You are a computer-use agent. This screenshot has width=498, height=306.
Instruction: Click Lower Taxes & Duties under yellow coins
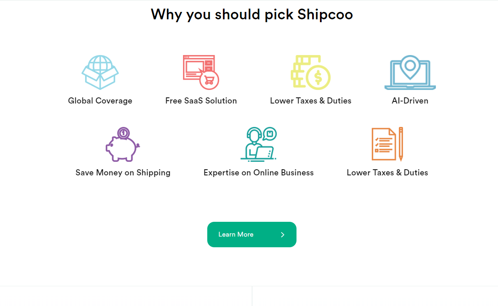click(x=310, y=101)
